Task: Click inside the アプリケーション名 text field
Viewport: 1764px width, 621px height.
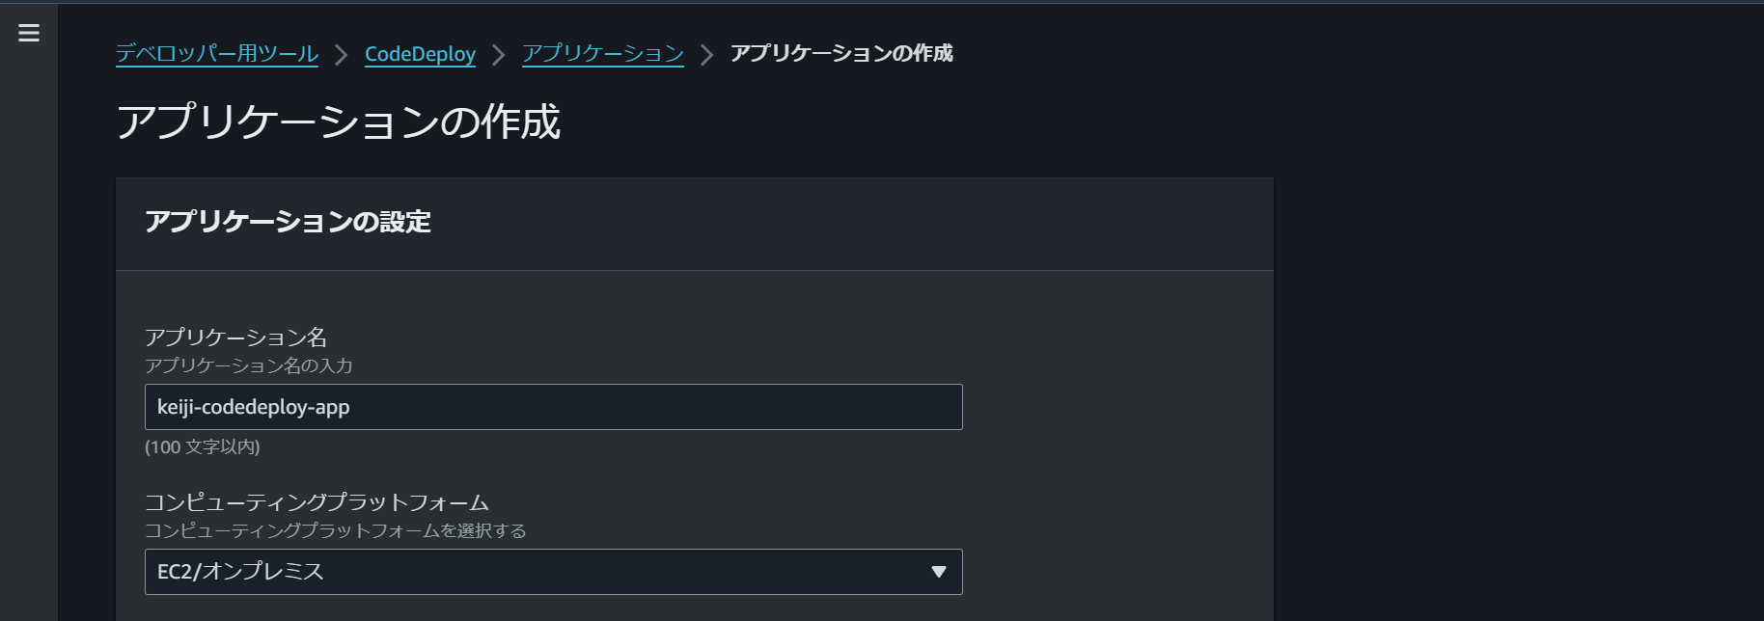Action: (x=553, y=407)
